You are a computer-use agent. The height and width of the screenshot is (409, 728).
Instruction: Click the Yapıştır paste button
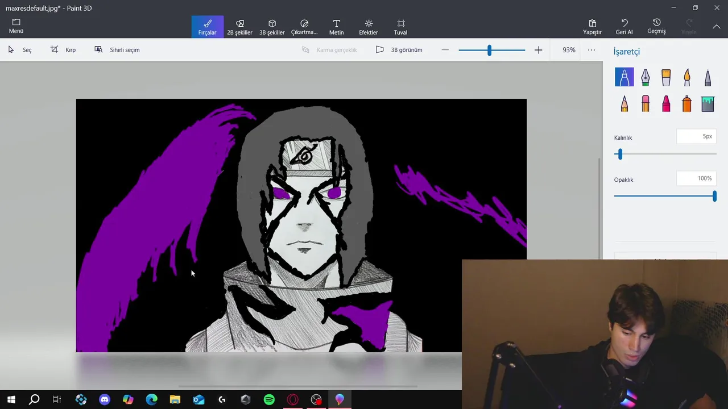click(x=592, y=27)
